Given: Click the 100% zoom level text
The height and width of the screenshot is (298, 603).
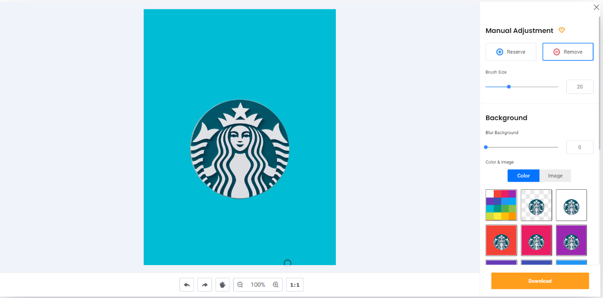Looking at the screenshot, I should tap(258, 285).
